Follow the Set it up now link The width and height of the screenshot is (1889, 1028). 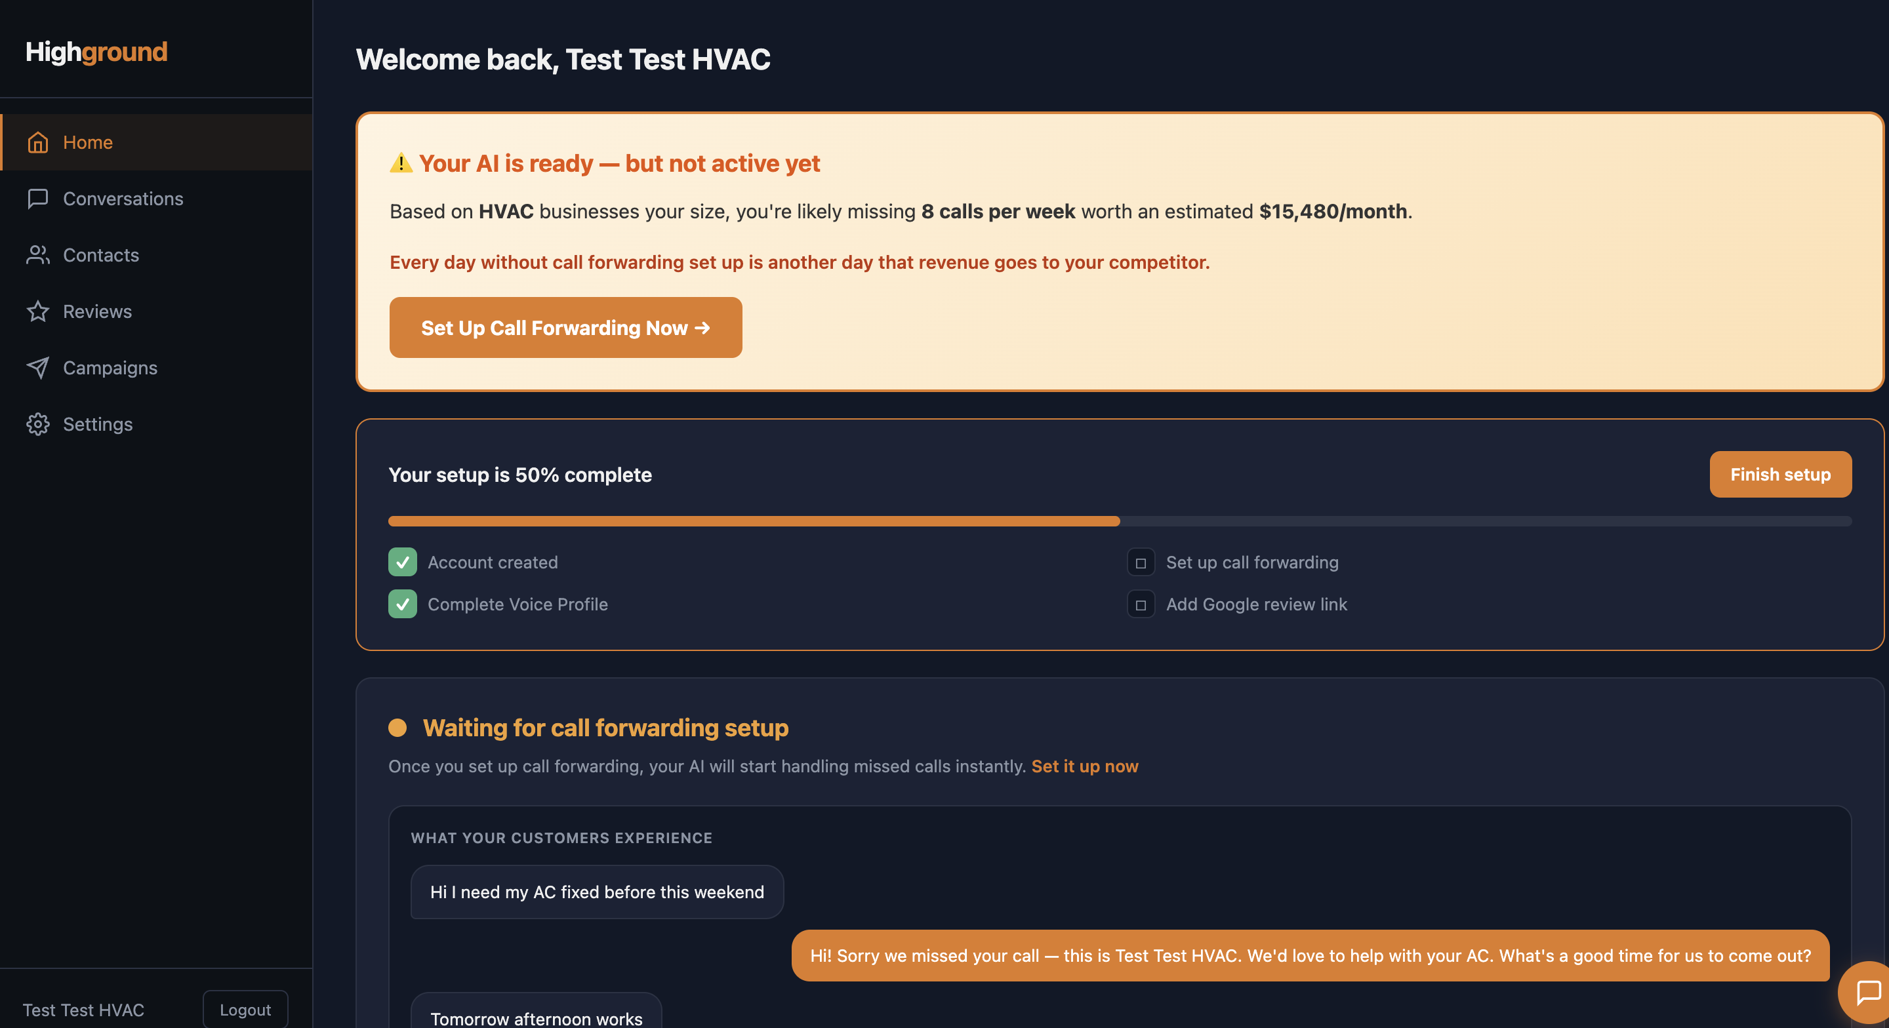[x=1085, y=766]
